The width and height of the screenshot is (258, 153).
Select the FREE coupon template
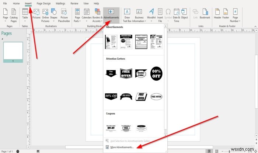pos(126,128)
